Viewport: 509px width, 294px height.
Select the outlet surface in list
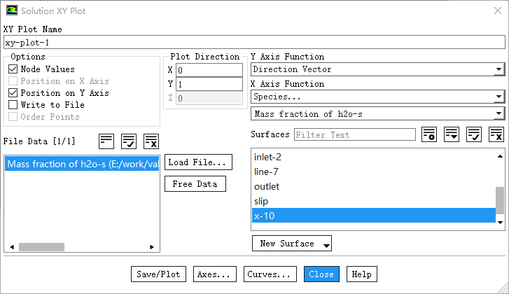[x=267, y=187]
